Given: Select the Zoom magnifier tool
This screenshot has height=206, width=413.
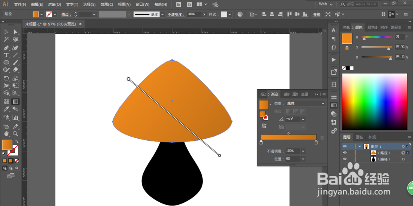Looking at the screenshot, I should [x=15, y=134].
